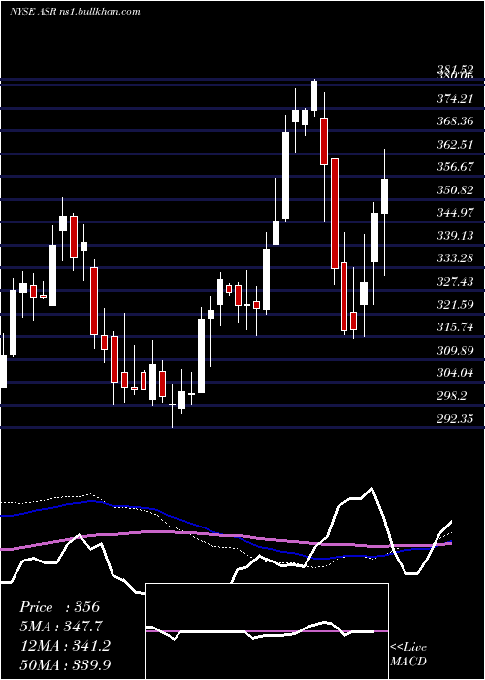
Task: Click the 356.67 price level label
Action: (454, 167)
